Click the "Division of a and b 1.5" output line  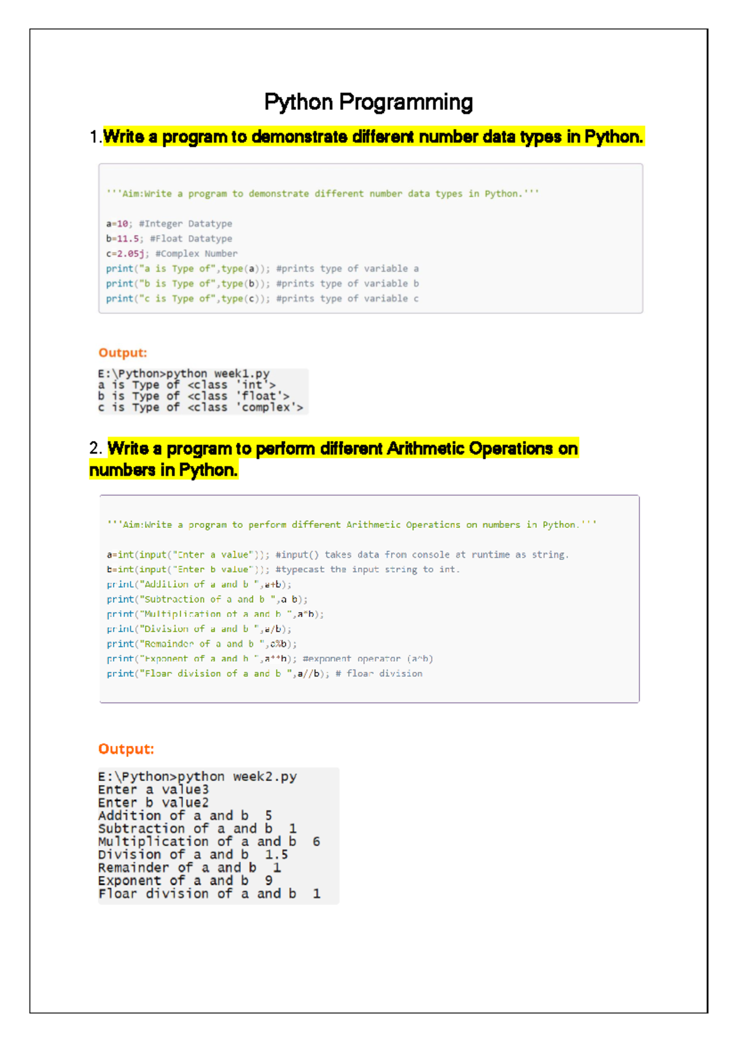[x=193, y=855]
